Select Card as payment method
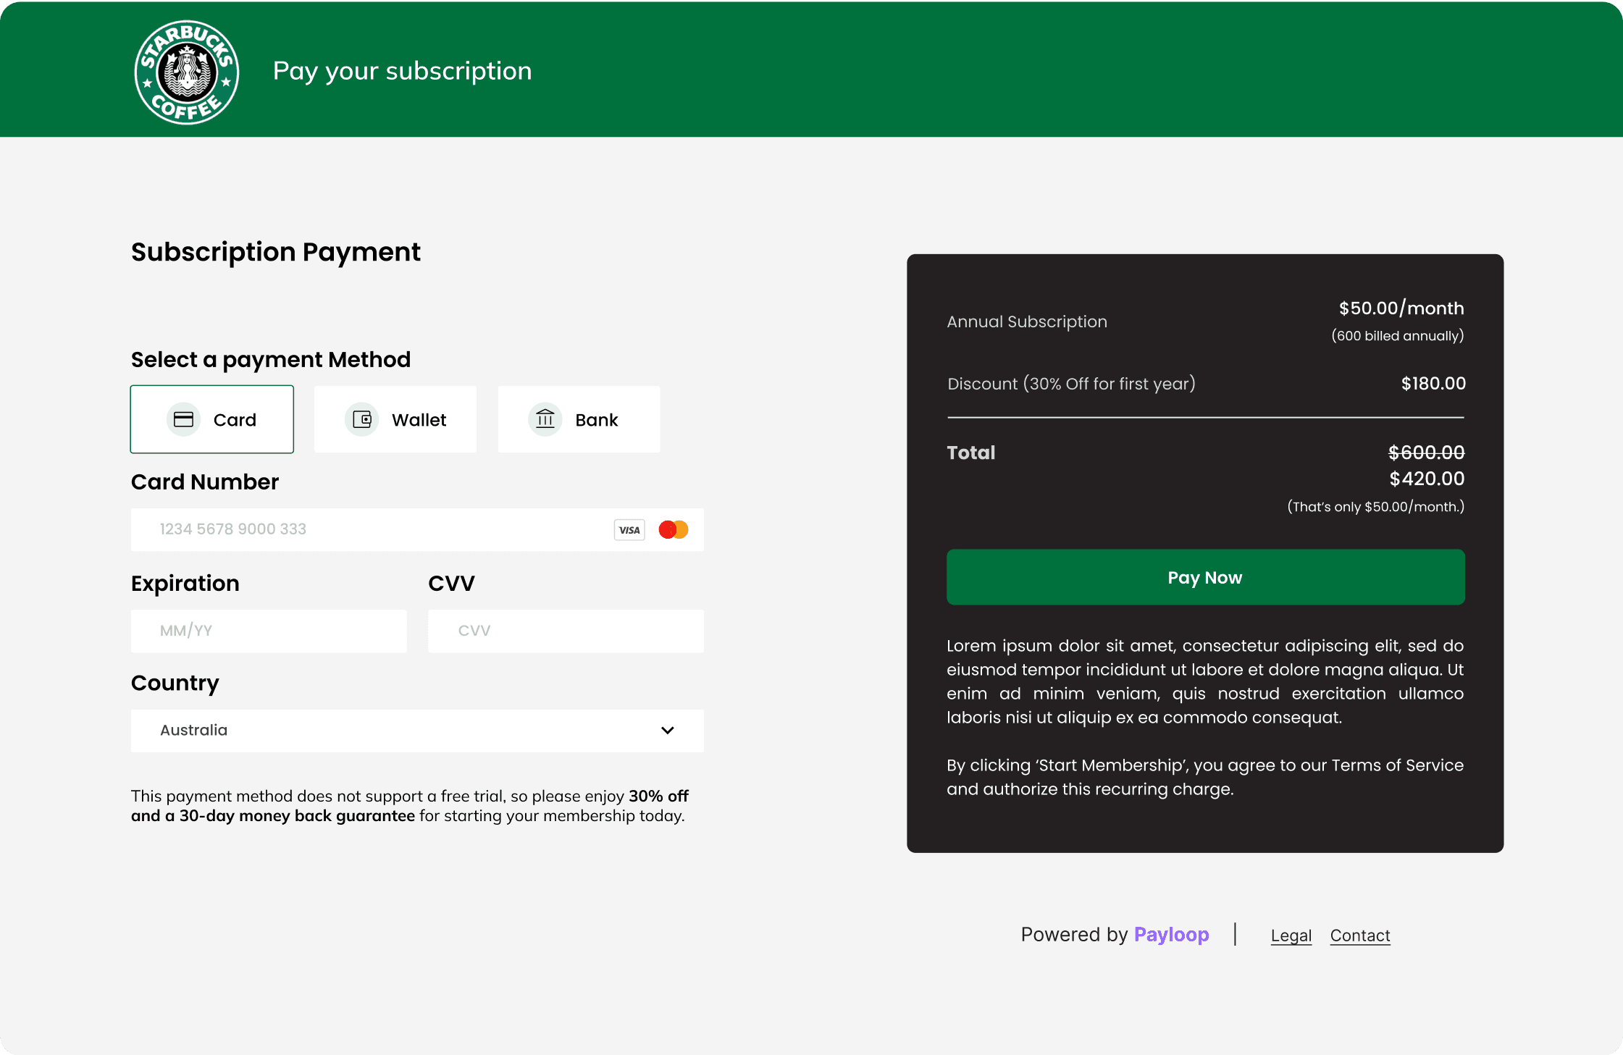Image resolution: width=1623 pixels, height=1055 pixels. point(211,419)
